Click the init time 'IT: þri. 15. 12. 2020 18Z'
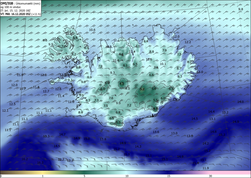 pyautogui.click(x=16, y=11)
